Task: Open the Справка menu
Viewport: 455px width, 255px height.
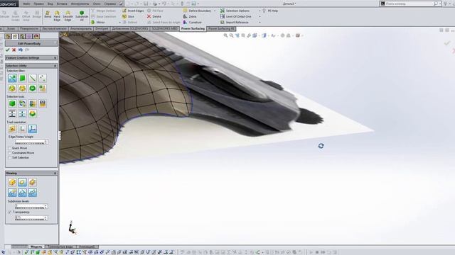Action: click(x=109, y=4)
